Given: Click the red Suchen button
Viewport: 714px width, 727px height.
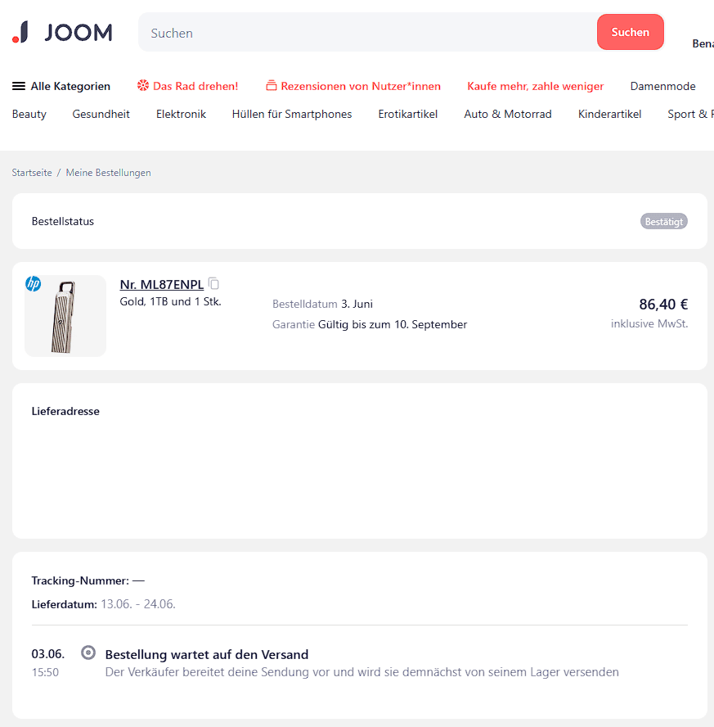Looking at the screenshot, I should click(x=631, y=32).
